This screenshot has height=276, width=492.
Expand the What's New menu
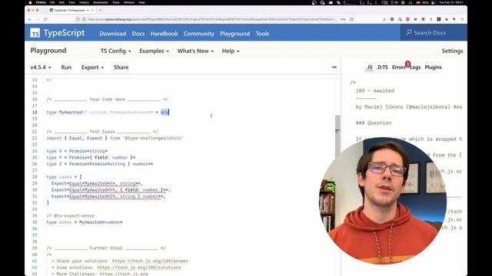pos(195,51)
